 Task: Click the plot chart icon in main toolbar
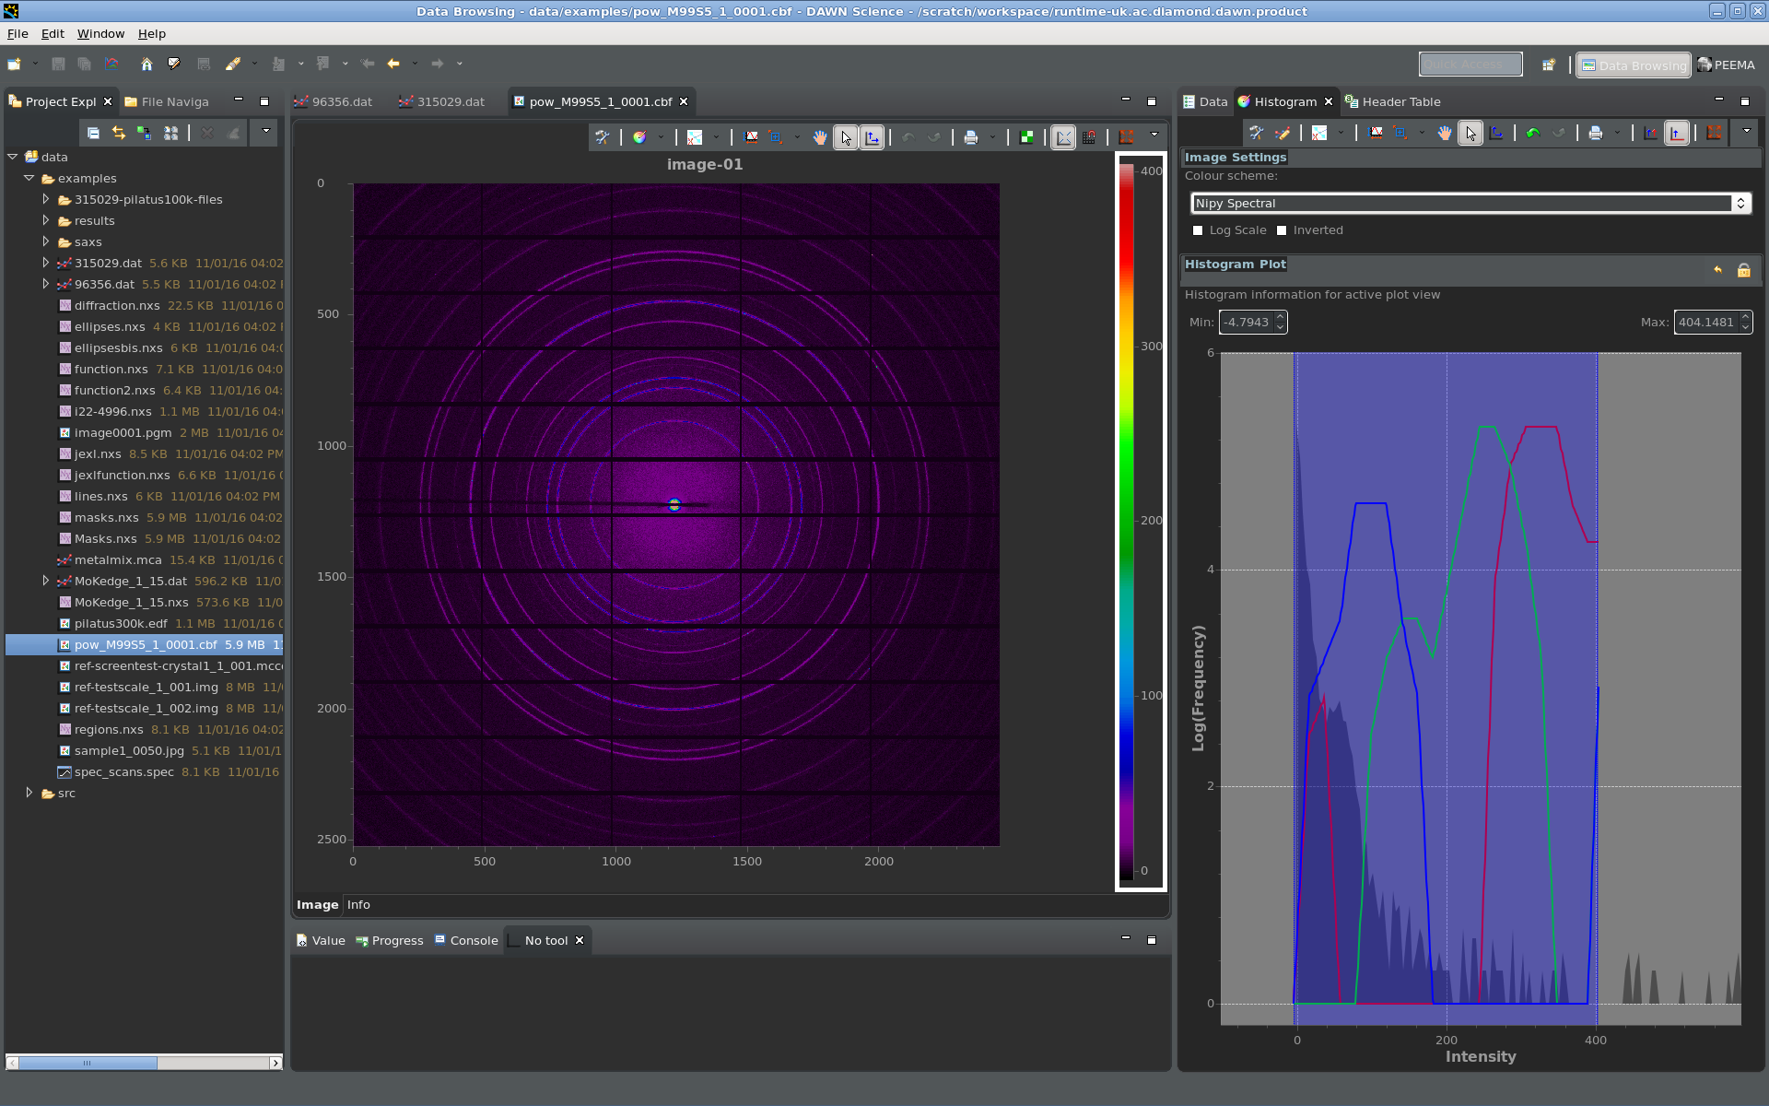click(111, 64)
